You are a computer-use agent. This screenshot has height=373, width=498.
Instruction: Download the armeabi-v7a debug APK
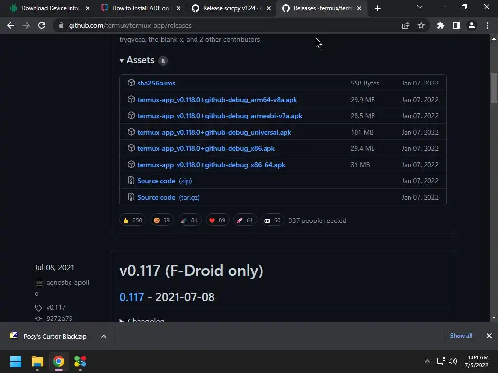(219, 116)
